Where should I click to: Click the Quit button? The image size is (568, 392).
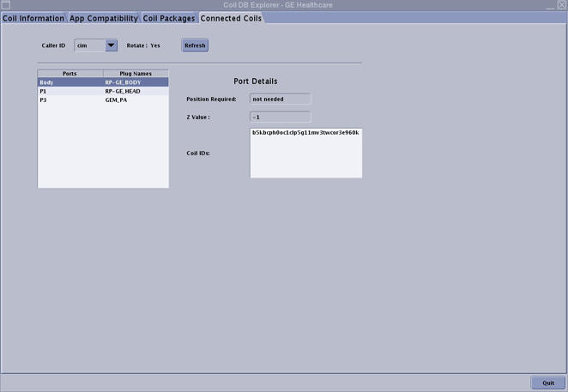pos(548,383)
